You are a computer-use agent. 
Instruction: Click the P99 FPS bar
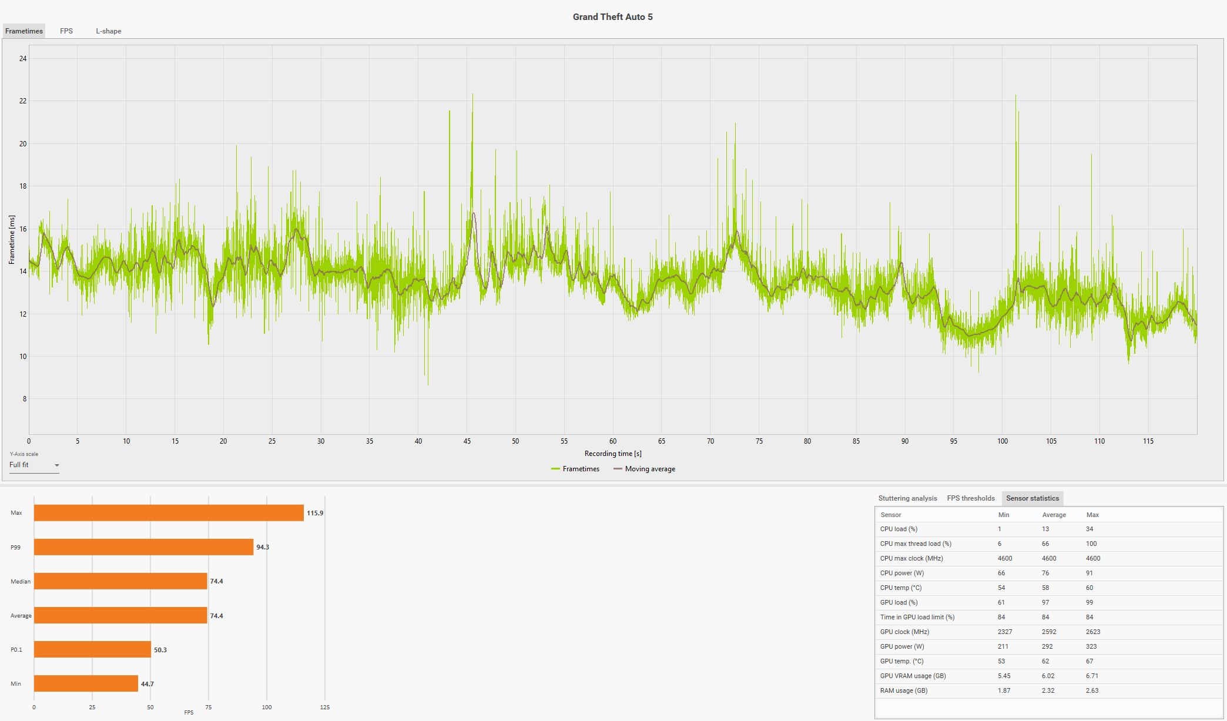pyautogui.click(x=143, y=547)
